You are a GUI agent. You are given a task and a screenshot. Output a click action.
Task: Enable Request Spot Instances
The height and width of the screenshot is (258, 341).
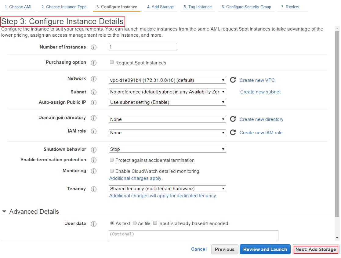click(112, 62)
